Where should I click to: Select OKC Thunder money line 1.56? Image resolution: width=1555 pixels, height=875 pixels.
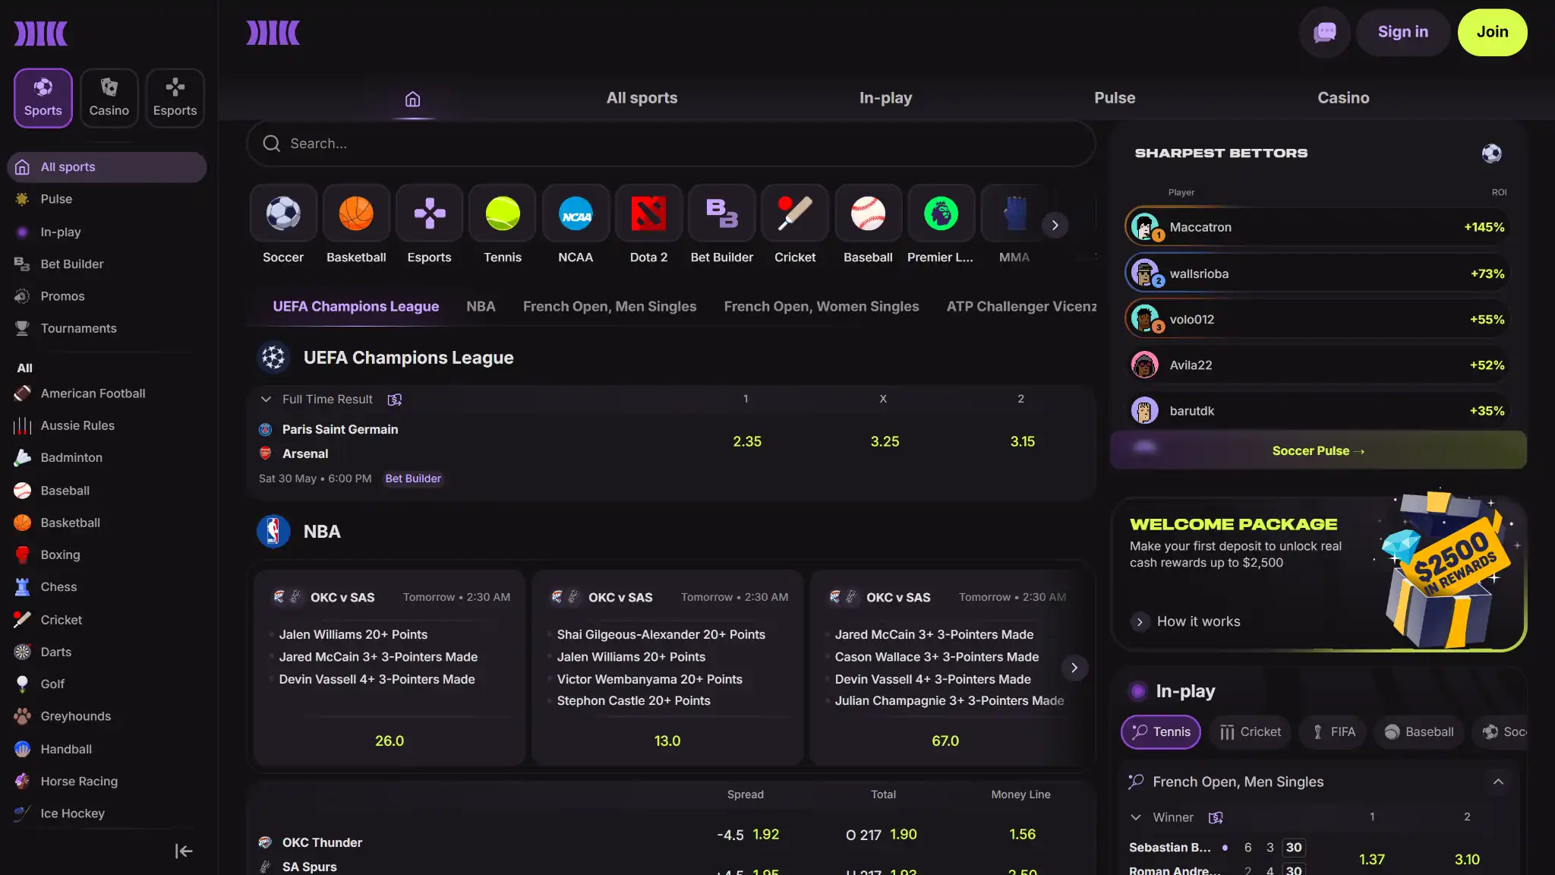1022,835
